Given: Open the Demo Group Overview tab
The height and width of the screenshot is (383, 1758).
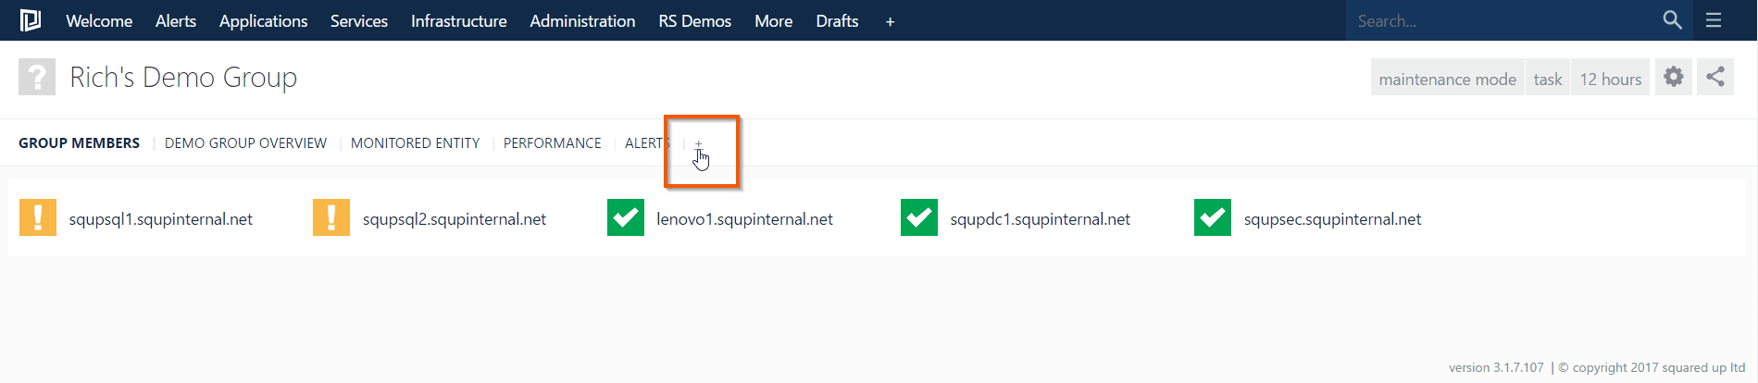Looking at the screenshot, I should coord(245,143).
